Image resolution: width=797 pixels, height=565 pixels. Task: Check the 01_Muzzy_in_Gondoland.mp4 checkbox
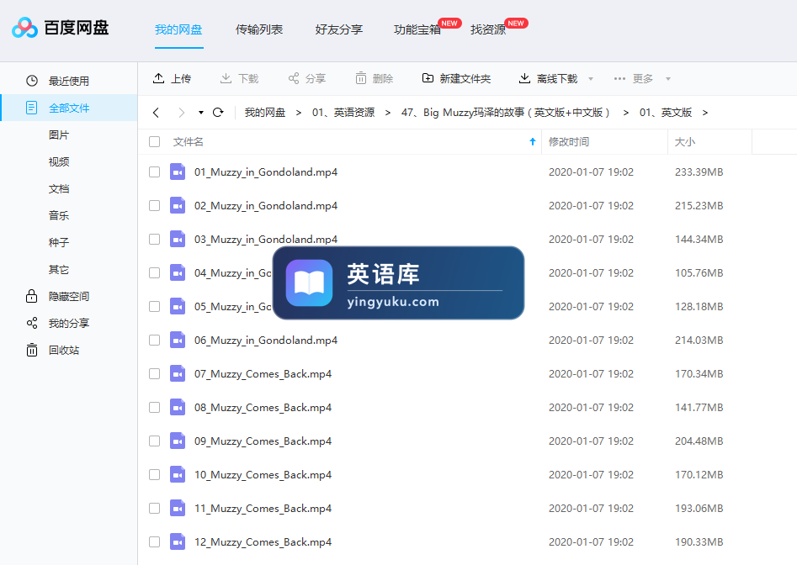155,172
